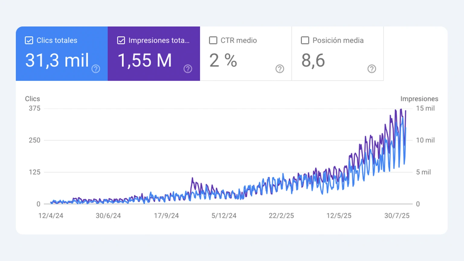This screenshot has height=261, width=464.
Task: Click the Impresiones axis title
Action: (419, 99)
